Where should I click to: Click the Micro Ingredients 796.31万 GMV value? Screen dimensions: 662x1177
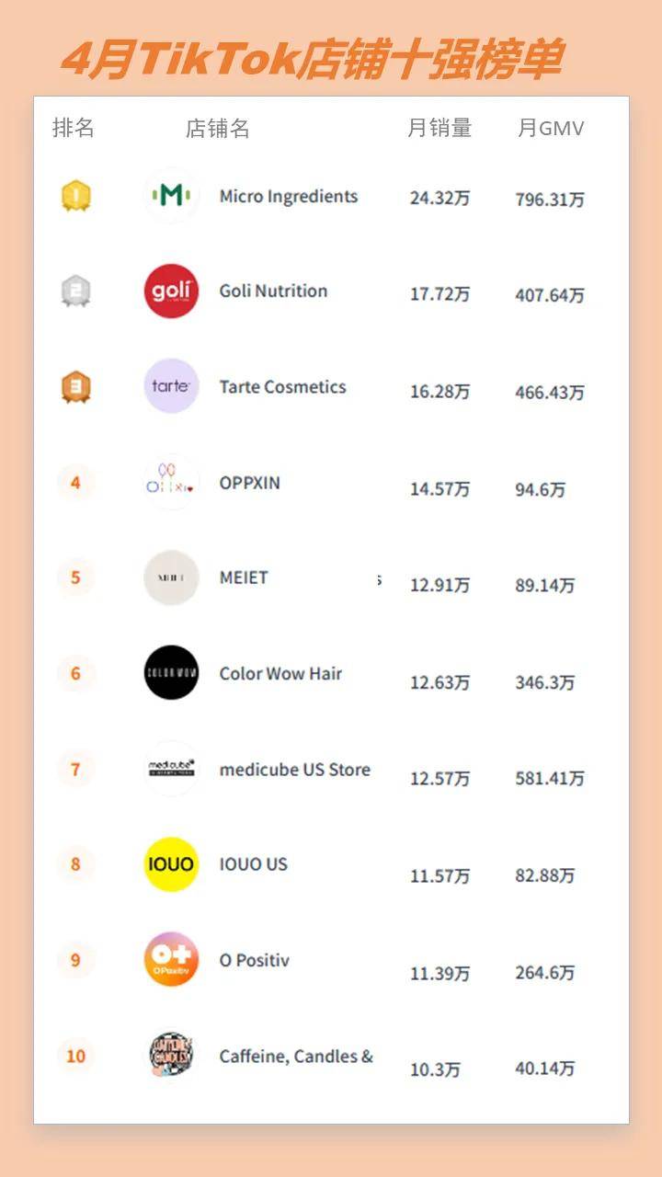550,200
